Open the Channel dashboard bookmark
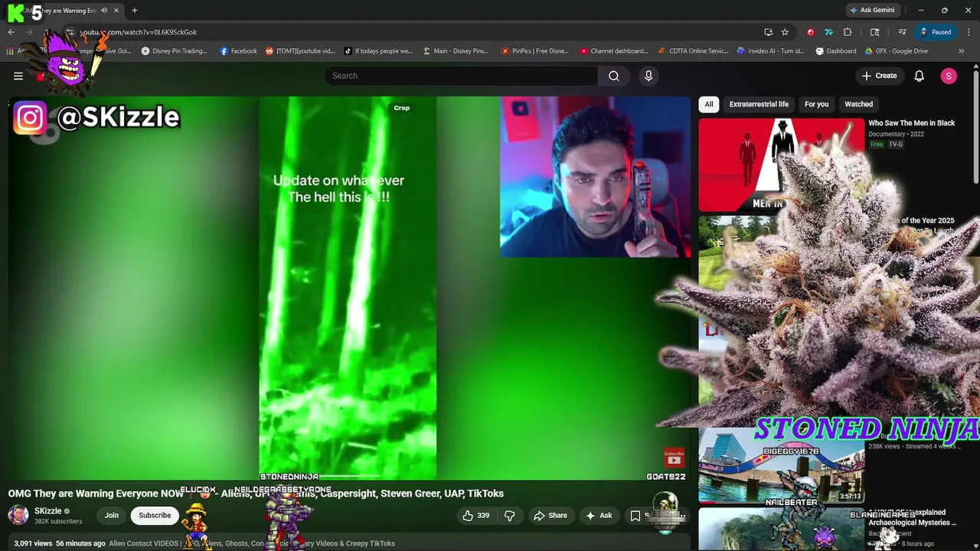Viewport: 980px width, 551px height. (613, 51)
